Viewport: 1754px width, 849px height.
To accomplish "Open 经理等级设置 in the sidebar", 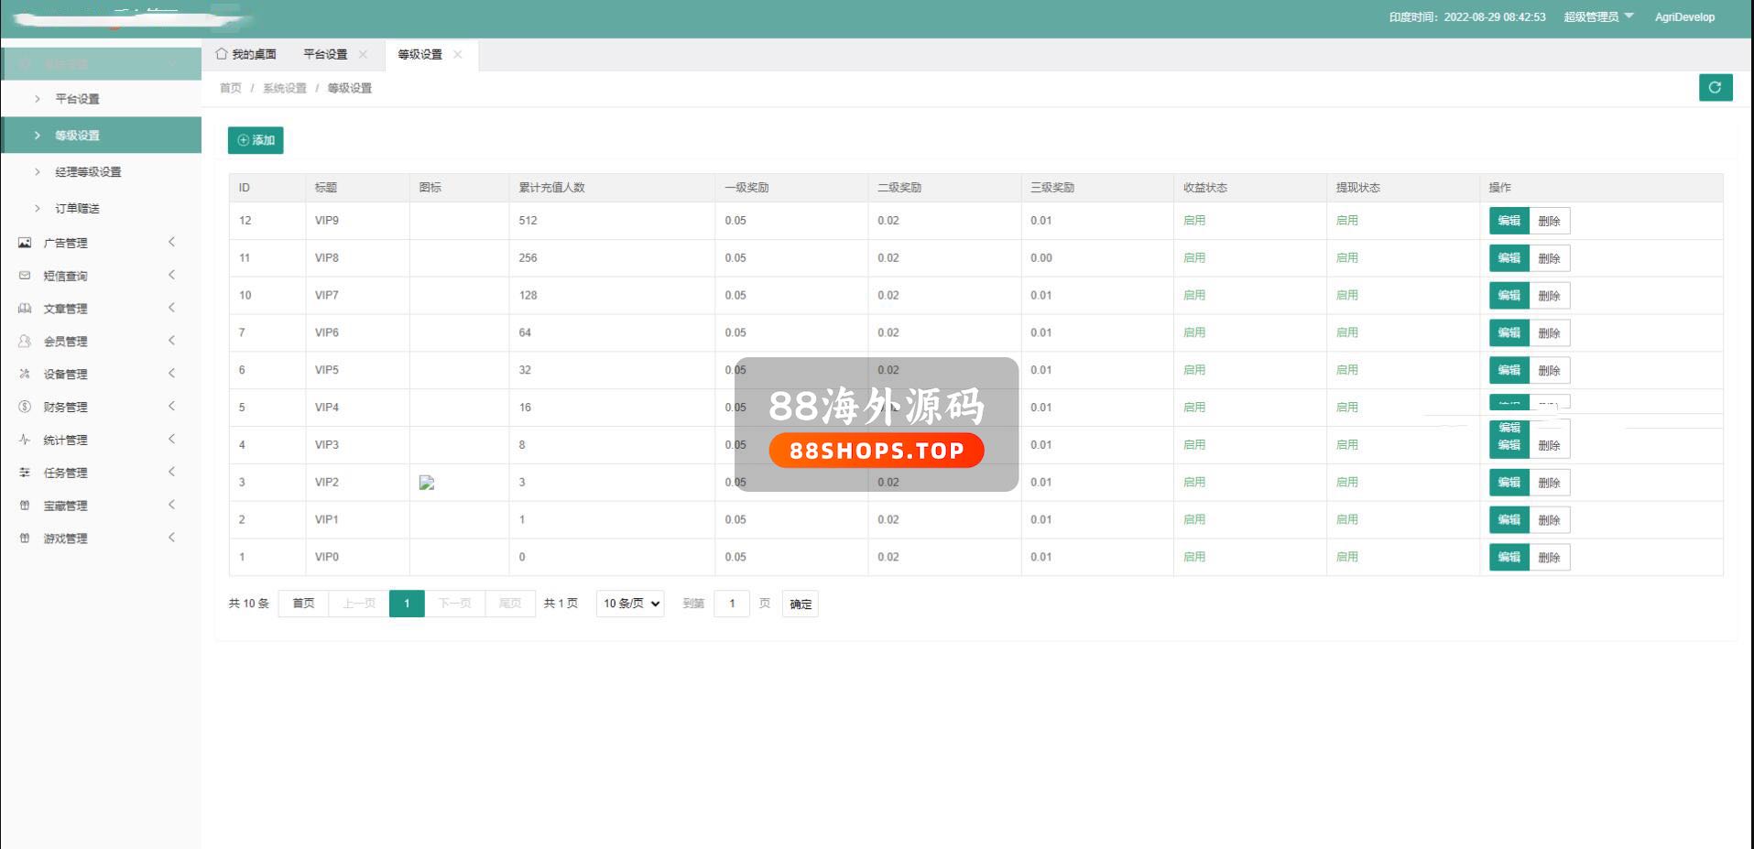I will 88,172.
